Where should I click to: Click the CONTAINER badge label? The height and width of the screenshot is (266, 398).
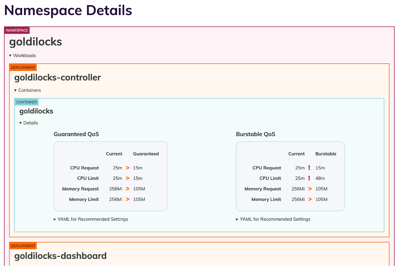pyautogui.click(x=26, y=102)
